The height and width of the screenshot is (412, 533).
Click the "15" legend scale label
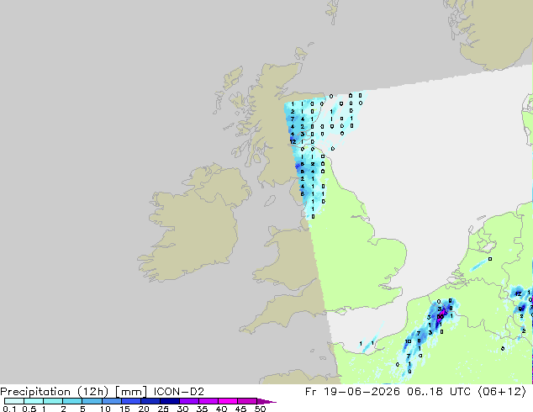(124, 409)
